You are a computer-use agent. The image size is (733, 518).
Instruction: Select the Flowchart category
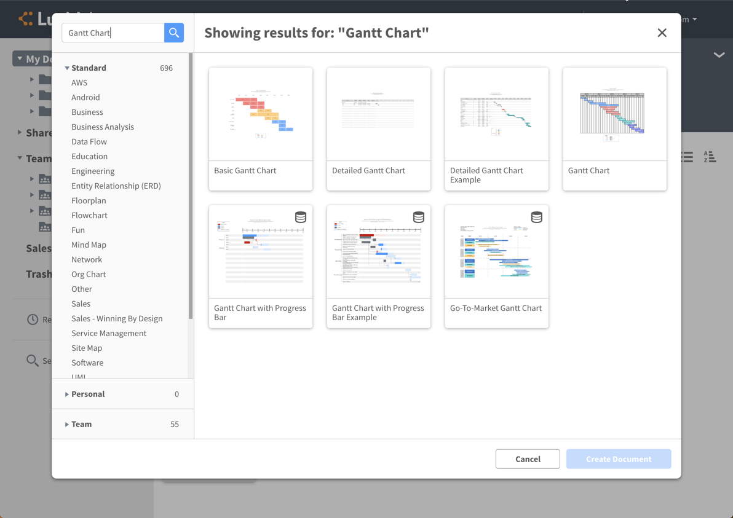89,215
